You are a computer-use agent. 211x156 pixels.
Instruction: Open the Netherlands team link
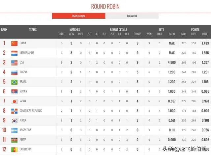coord(27,53)
